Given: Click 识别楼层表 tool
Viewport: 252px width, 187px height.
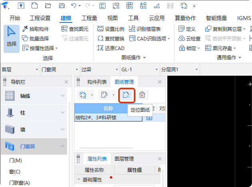Looking at the screenshot, I should (x=145, y=29).
